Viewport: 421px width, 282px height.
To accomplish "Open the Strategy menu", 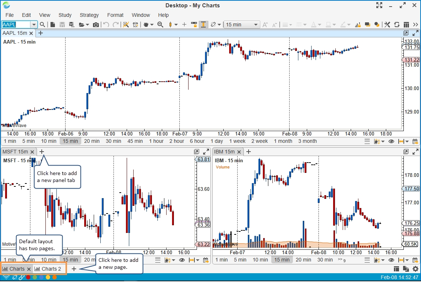I will pos(89,15).
